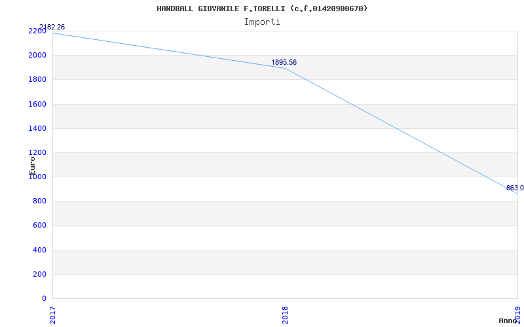Click the 200 y-axis tick label
Viewport: 524px width, 327px height.
point(40,274)
